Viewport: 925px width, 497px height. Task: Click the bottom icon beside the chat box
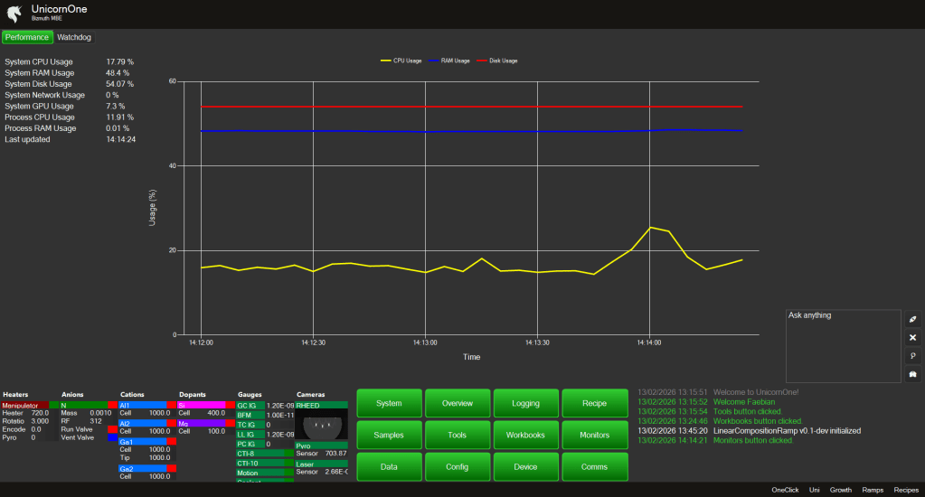pyautogui.click(x=912, y=374)
